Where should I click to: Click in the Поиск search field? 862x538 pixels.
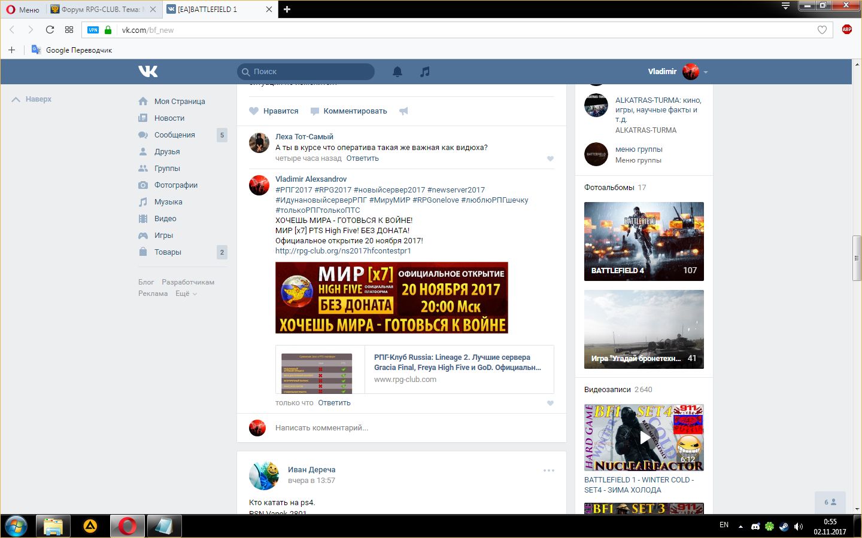[x=306, y=72]
